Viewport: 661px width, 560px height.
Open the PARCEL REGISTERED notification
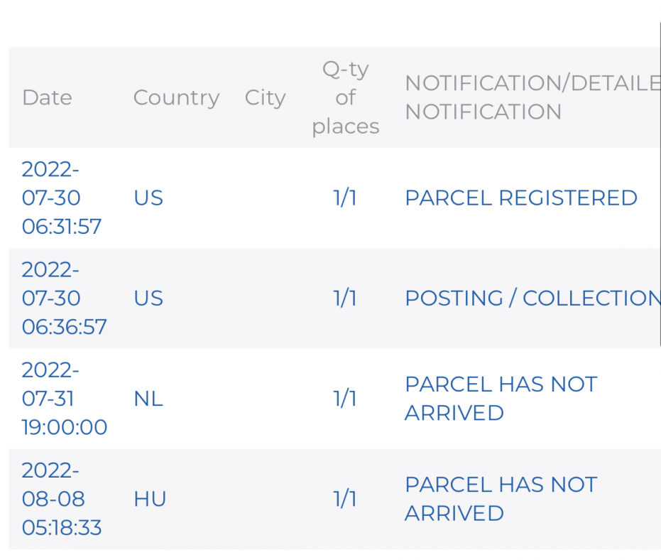tap(520, 198)
